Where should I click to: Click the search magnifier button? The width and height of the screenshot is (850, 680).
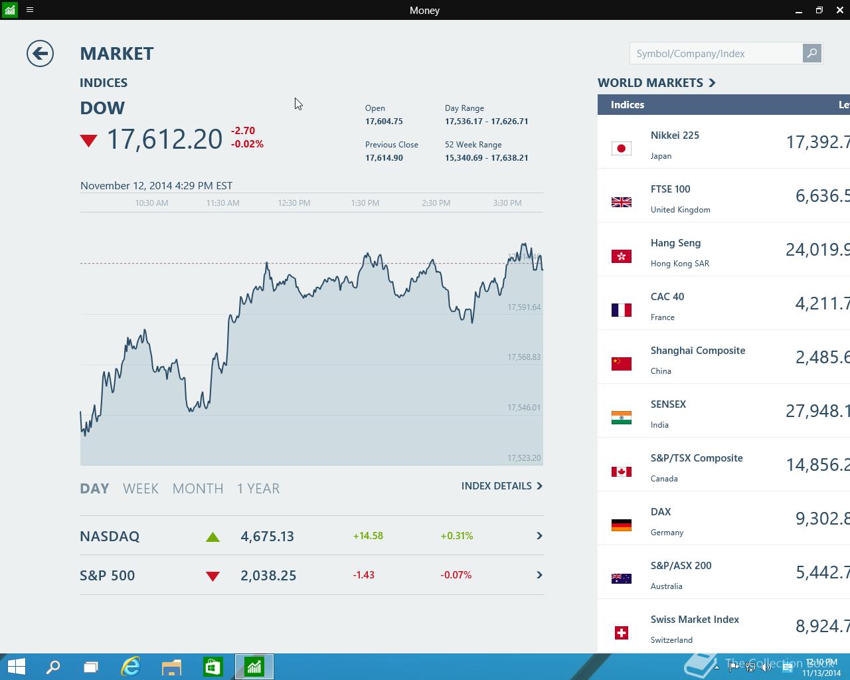[x=811, y=53]
